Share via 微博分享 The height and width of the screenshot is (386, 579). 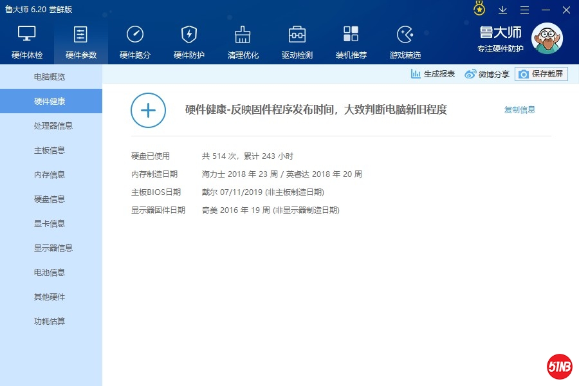pos(487,74)
